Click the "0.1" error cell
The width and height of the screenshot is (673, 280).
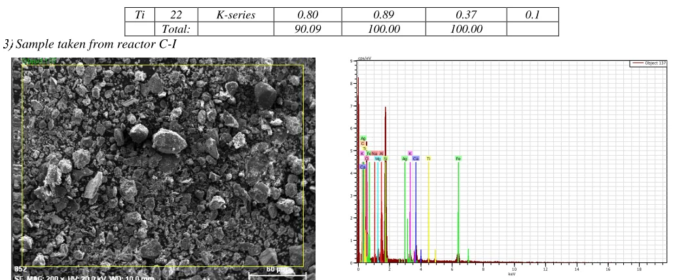pos(532,14)
